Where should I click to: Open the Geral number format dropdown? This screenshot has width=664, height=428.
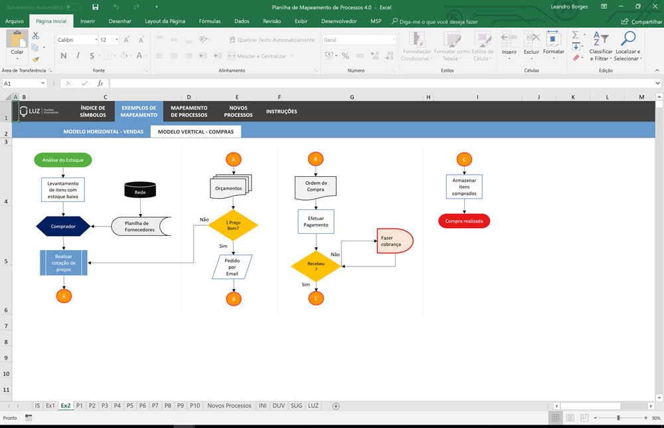394,40
